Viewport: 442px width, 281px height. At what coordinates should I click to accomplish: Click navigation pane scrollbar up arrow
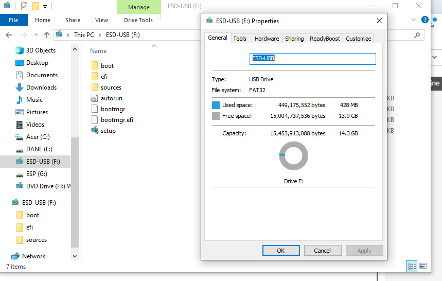[75, 49]
